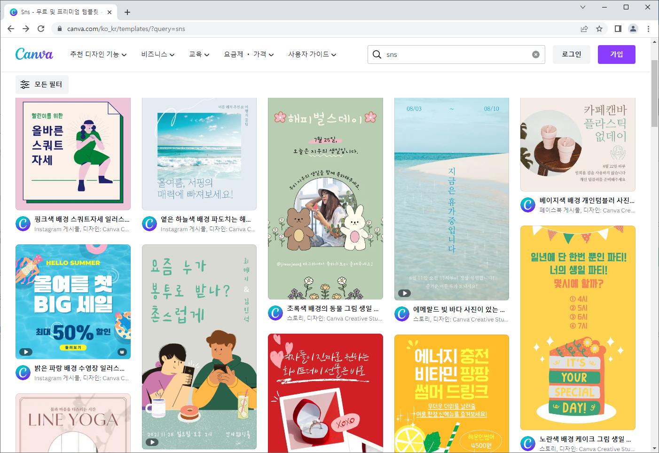Viewport: 659px width, 453px height.
Task: Click the scrollbar up arrow
Action: (x=654, y=42)
